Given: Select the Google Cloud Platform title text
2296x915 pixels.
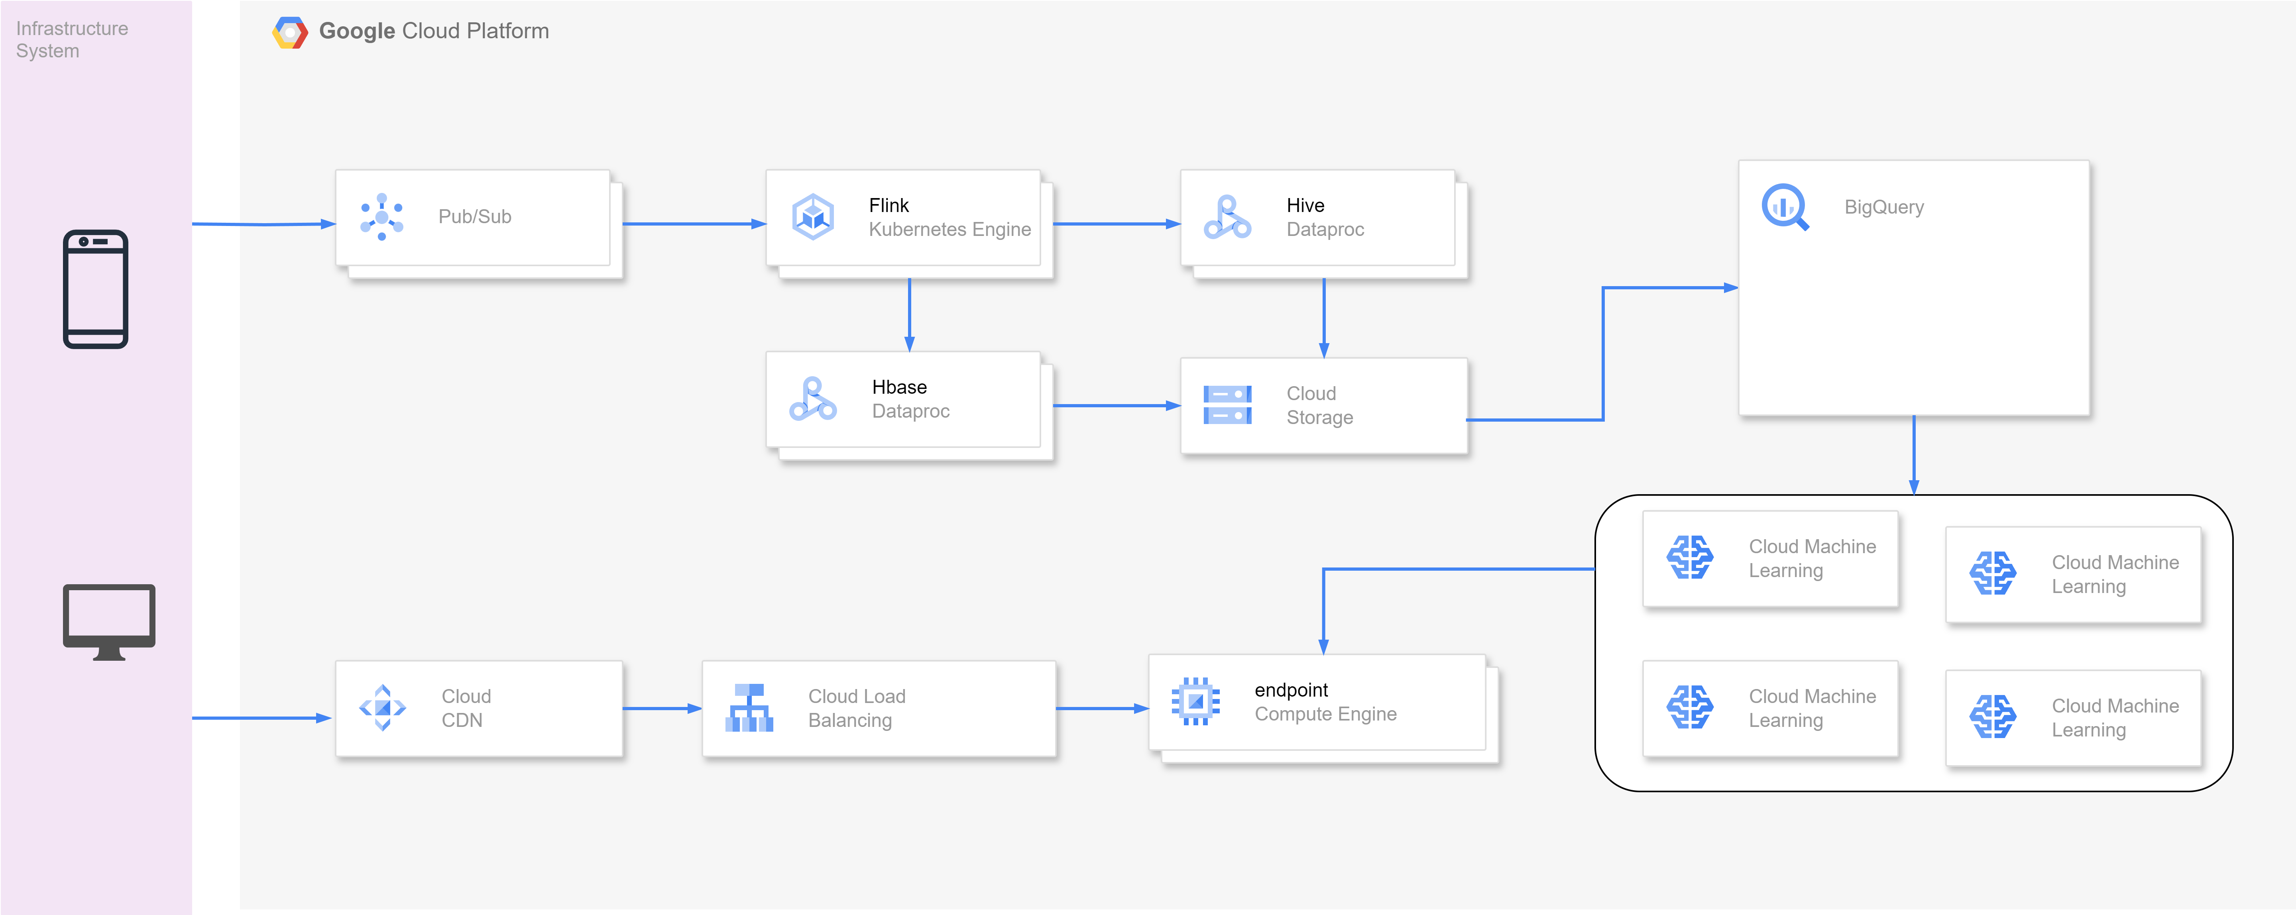Looking at the screenshot, I should coord(434,31).
